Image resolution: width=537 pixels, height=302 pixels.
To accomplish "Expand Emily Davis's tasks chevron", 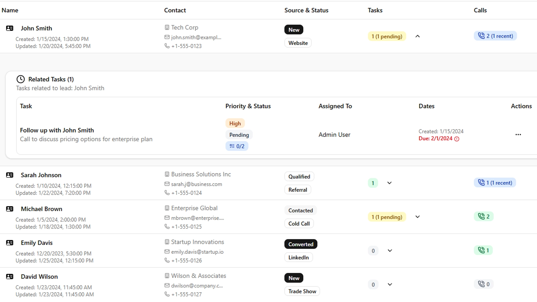I will click(x=390, y=251).
